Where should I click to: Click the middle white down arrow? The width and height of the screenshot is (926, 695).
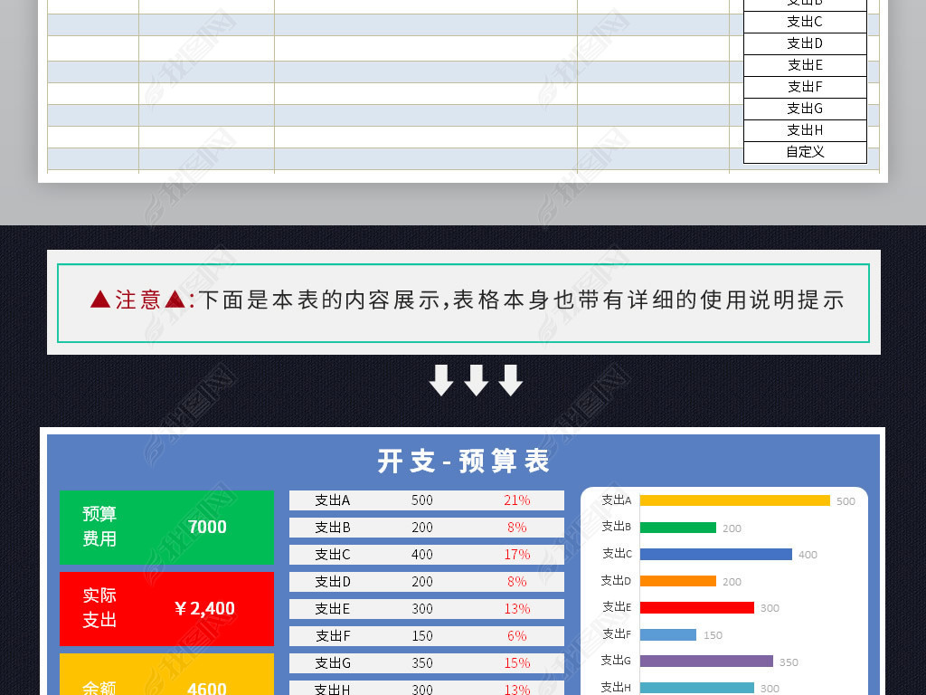pyautogui.click(x=476, y=380)
